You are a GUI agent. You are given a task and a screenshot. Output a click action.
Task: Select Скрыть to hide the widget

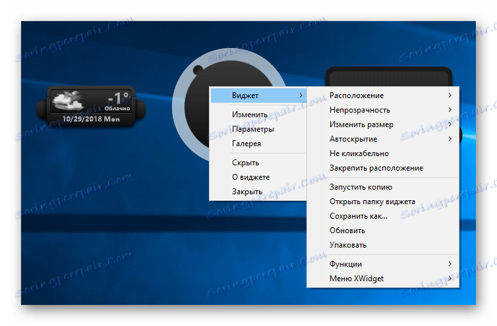click(x=258, y=163)
